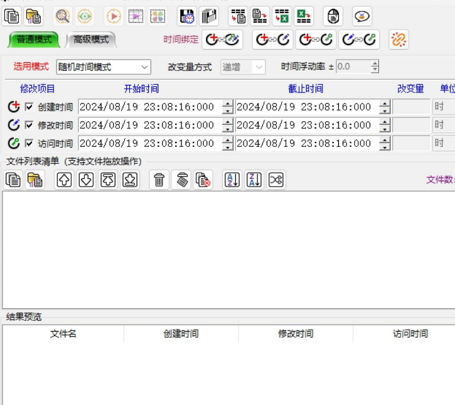Click the magnifier search icon in top toolbar
This screenshot has height=405, width=455.
click(x=62, y=16)
